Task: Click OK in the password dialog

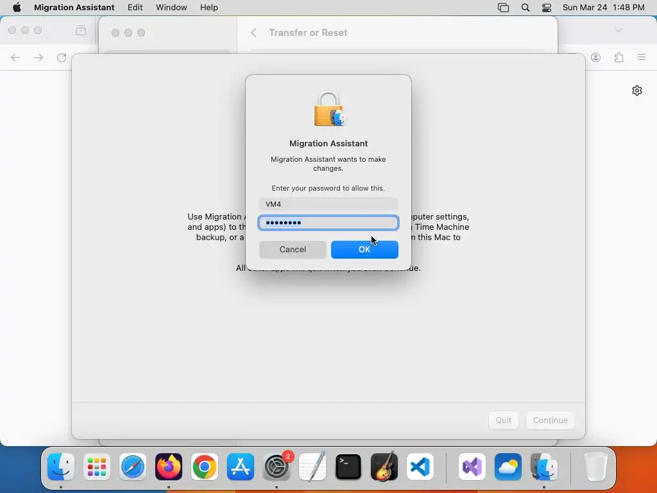Action: (x=364, y=250)
